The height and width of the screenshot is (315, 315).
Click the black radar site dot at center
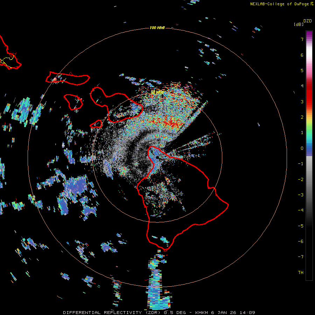[x=157, y=157]
